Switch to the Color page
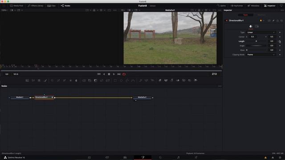This screenshot has width=285, height=160. click(160, 157)
